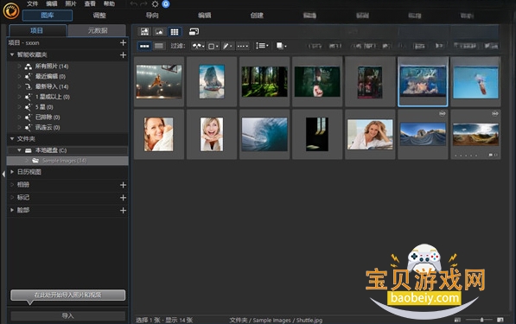This screenshot has width=516, height=324.
Task: Open the sort order dropdown
Action: (262, 46)
